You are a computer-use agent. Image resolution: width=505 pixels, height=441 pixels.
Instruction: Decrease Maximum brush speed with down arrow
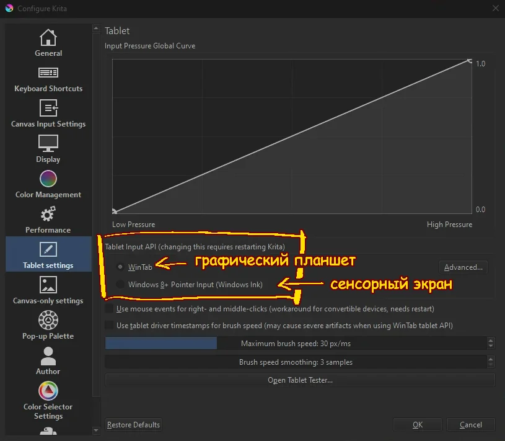coord(491,346)
